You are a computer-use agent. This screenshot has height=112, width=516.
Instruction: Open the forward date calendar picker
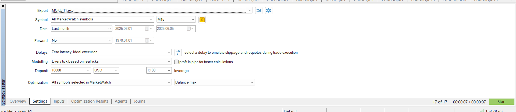point(149,40)
